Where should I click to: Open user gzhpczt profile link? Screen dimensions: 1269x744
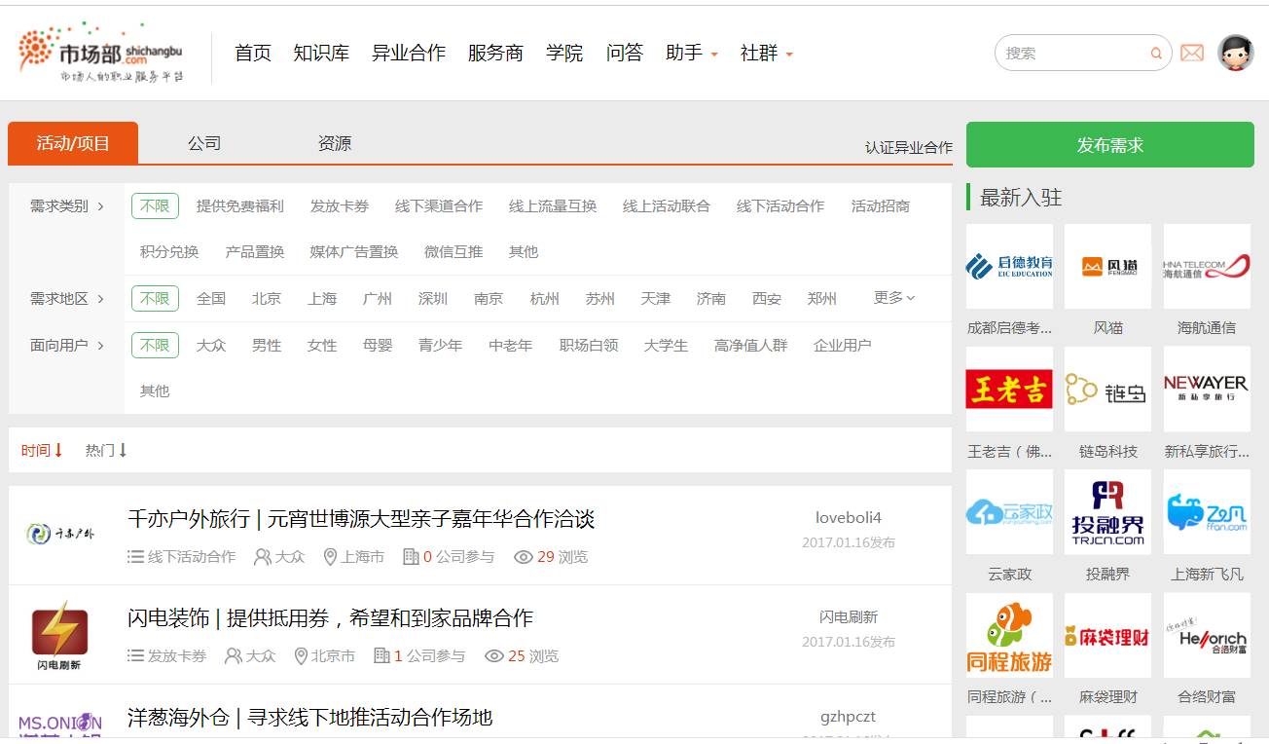[849, 716]
